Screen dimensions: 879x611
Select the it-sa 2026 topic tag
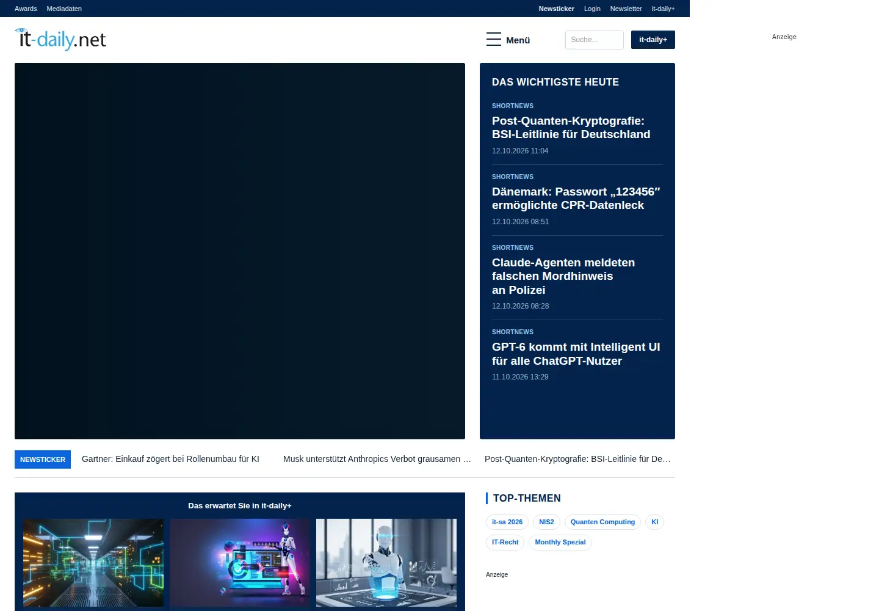coord(507,522)
